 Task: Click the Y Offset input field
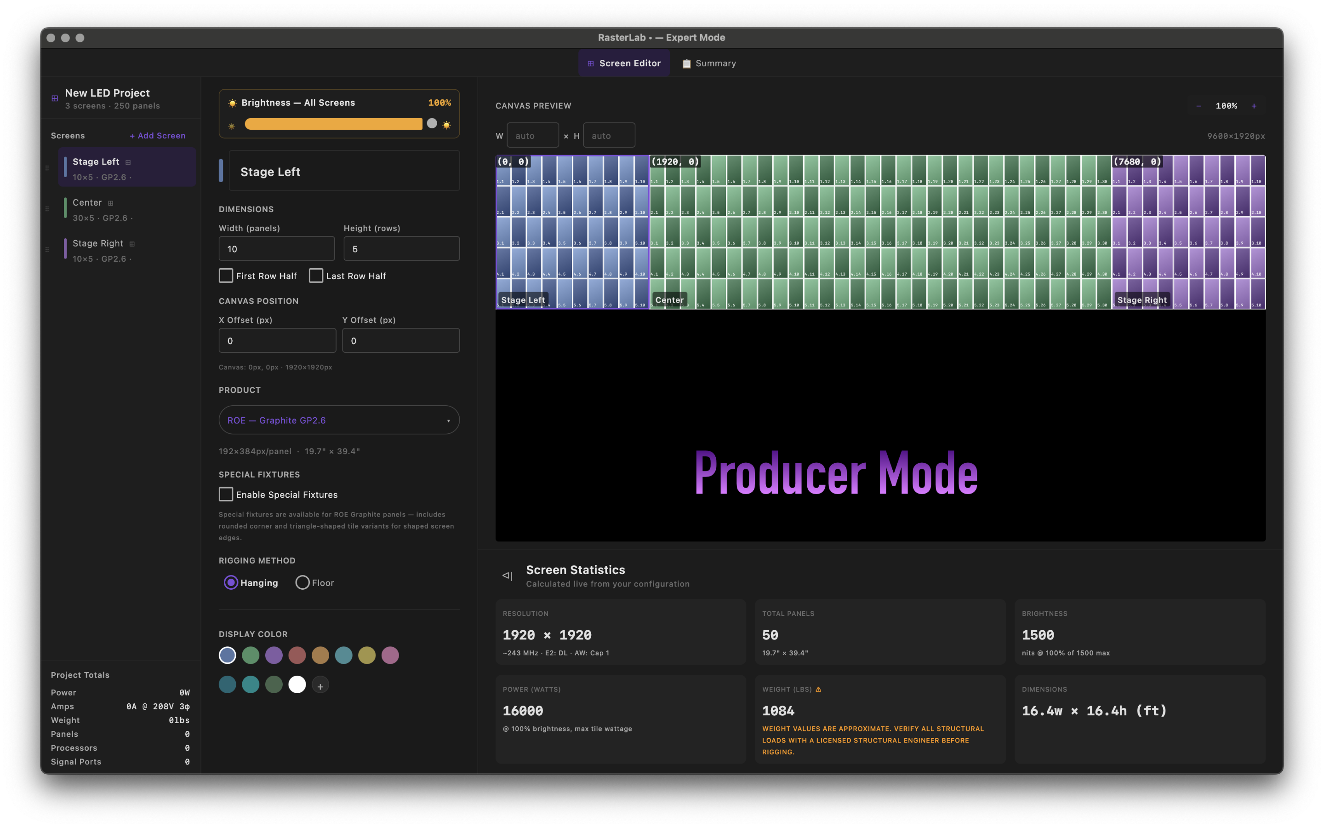401,340
